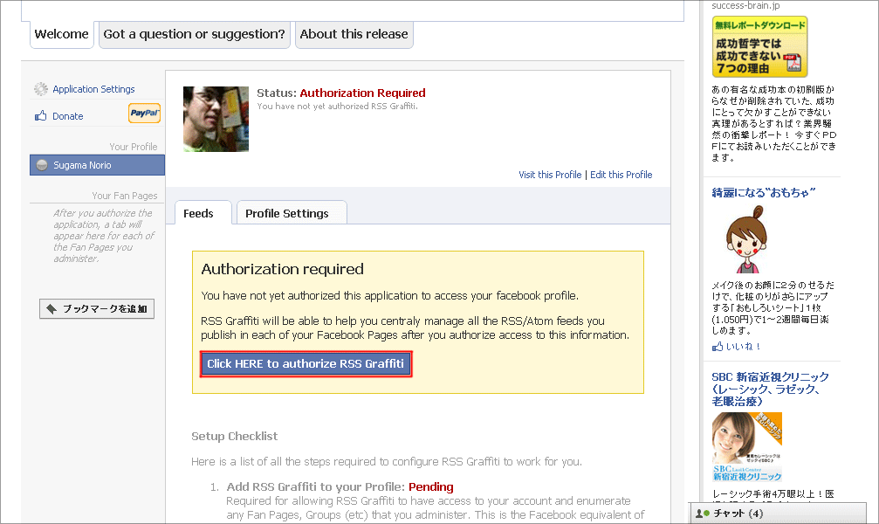This screenshot has width=879, height=524.
Task: Click the pin icon on bookmark button
Action: pyautogui.click(x=51, y=308)
